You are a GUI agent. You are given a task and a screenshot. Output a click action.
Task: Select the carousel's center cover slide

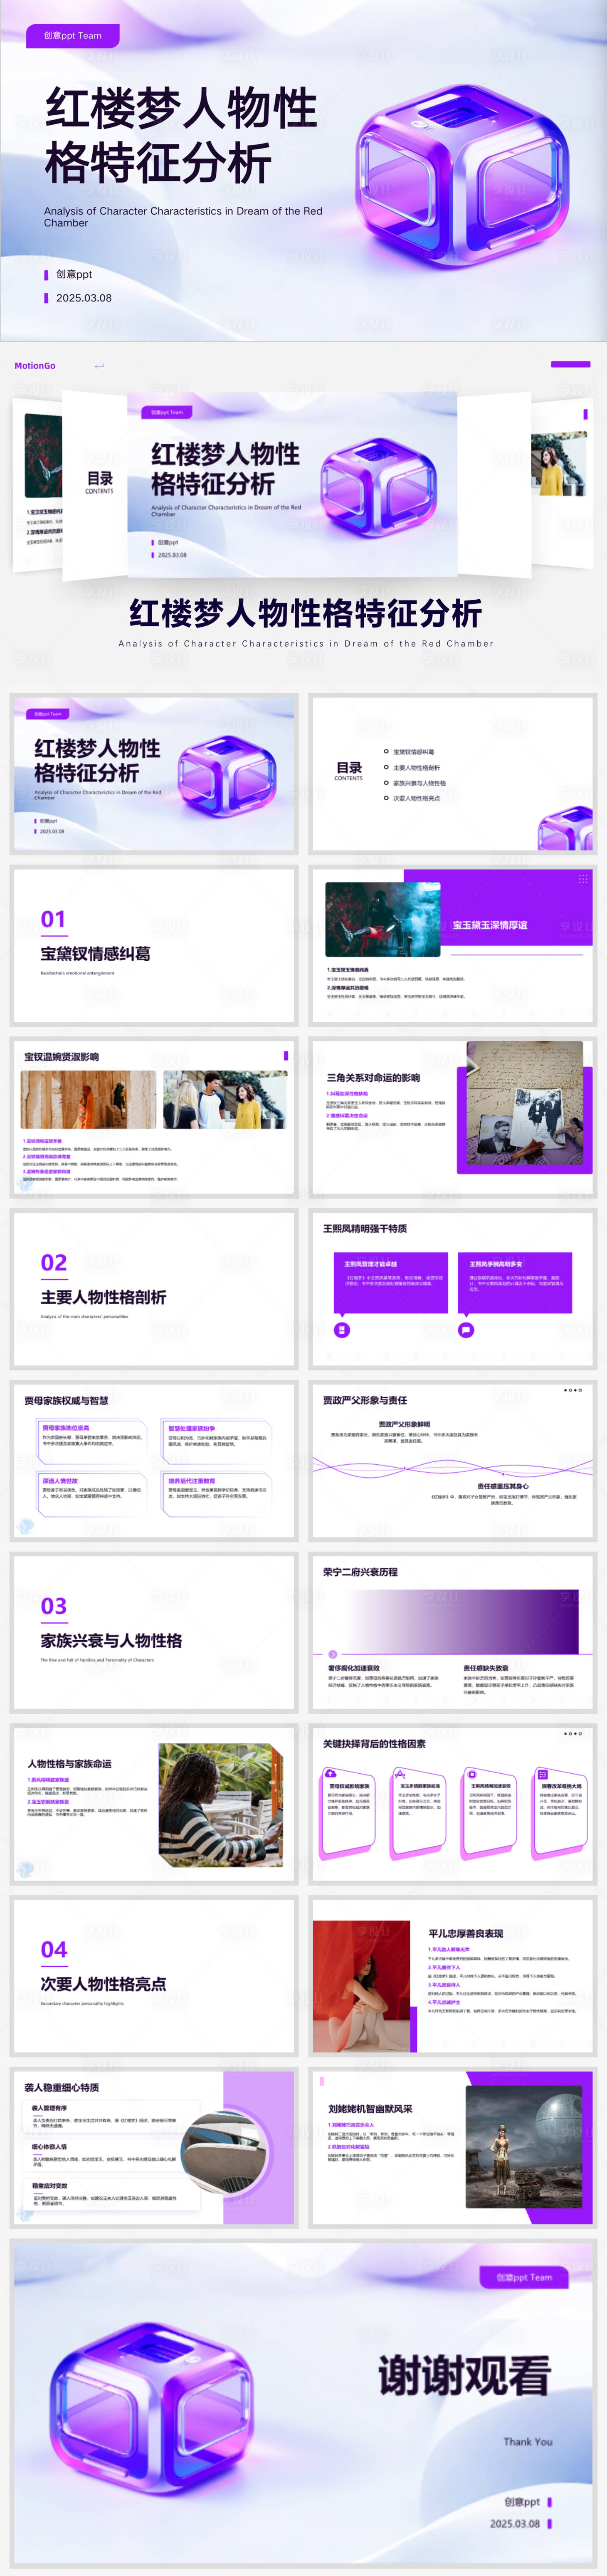click(292, 484)
